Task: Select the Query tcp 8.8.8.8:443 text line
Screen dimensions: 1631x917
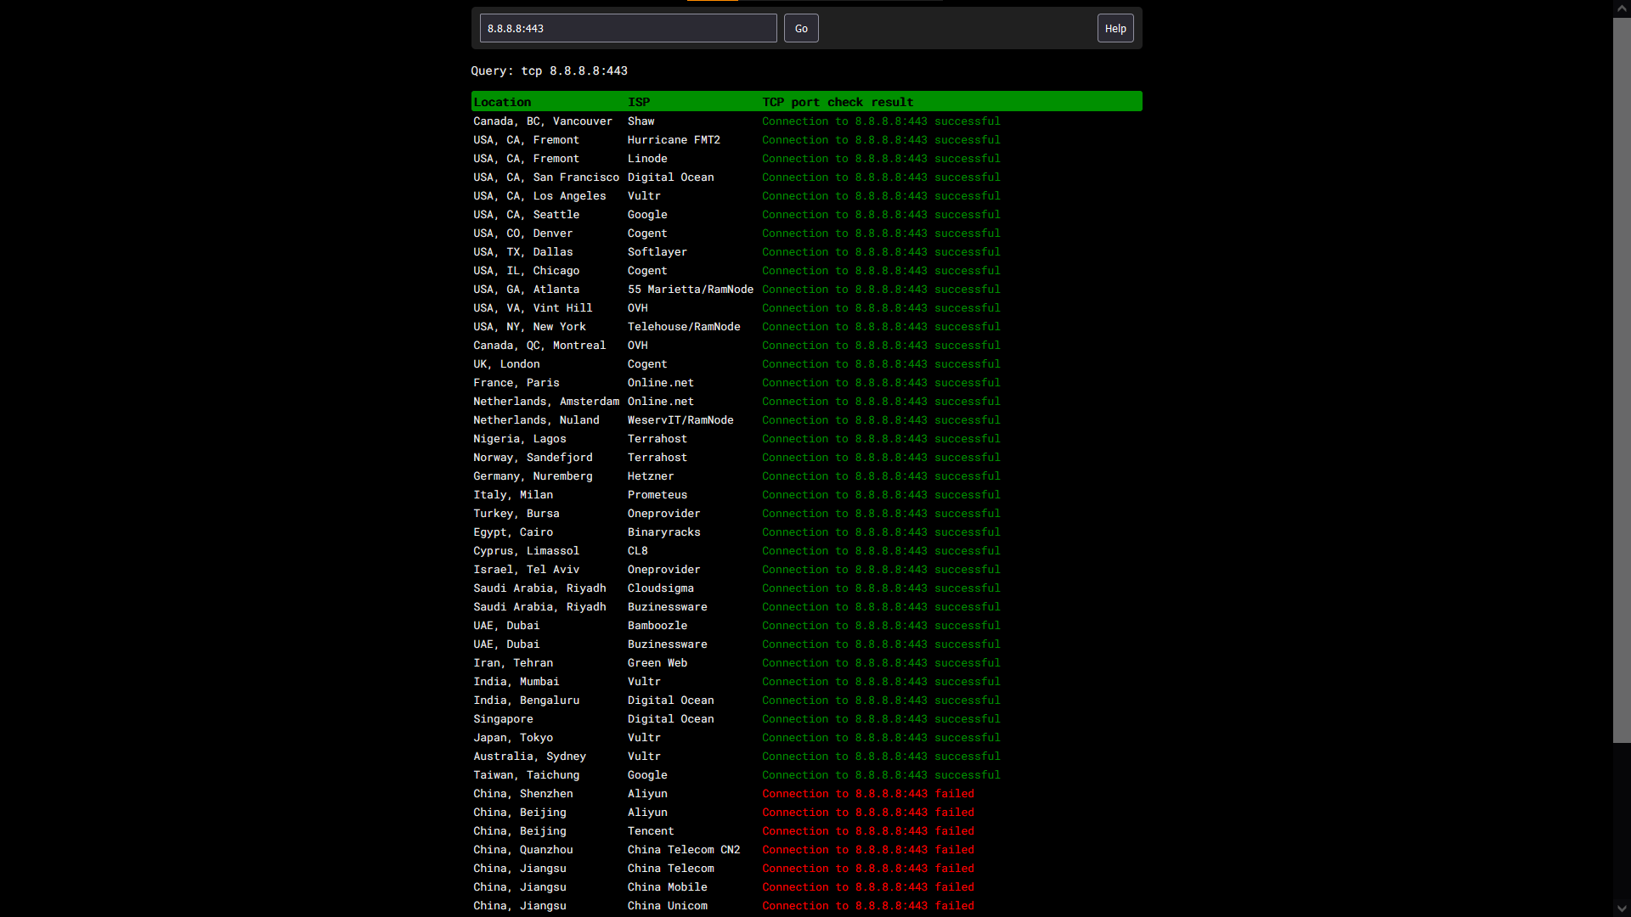Action: pyautogui.click(x=549, y=71)
